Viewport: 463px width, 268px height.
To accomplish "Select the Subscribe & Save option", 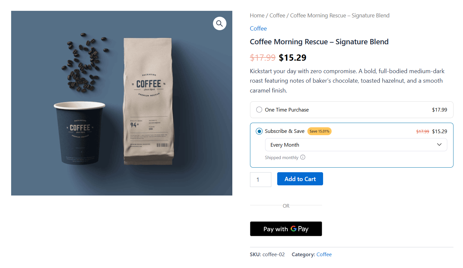I will coord(259,131).
